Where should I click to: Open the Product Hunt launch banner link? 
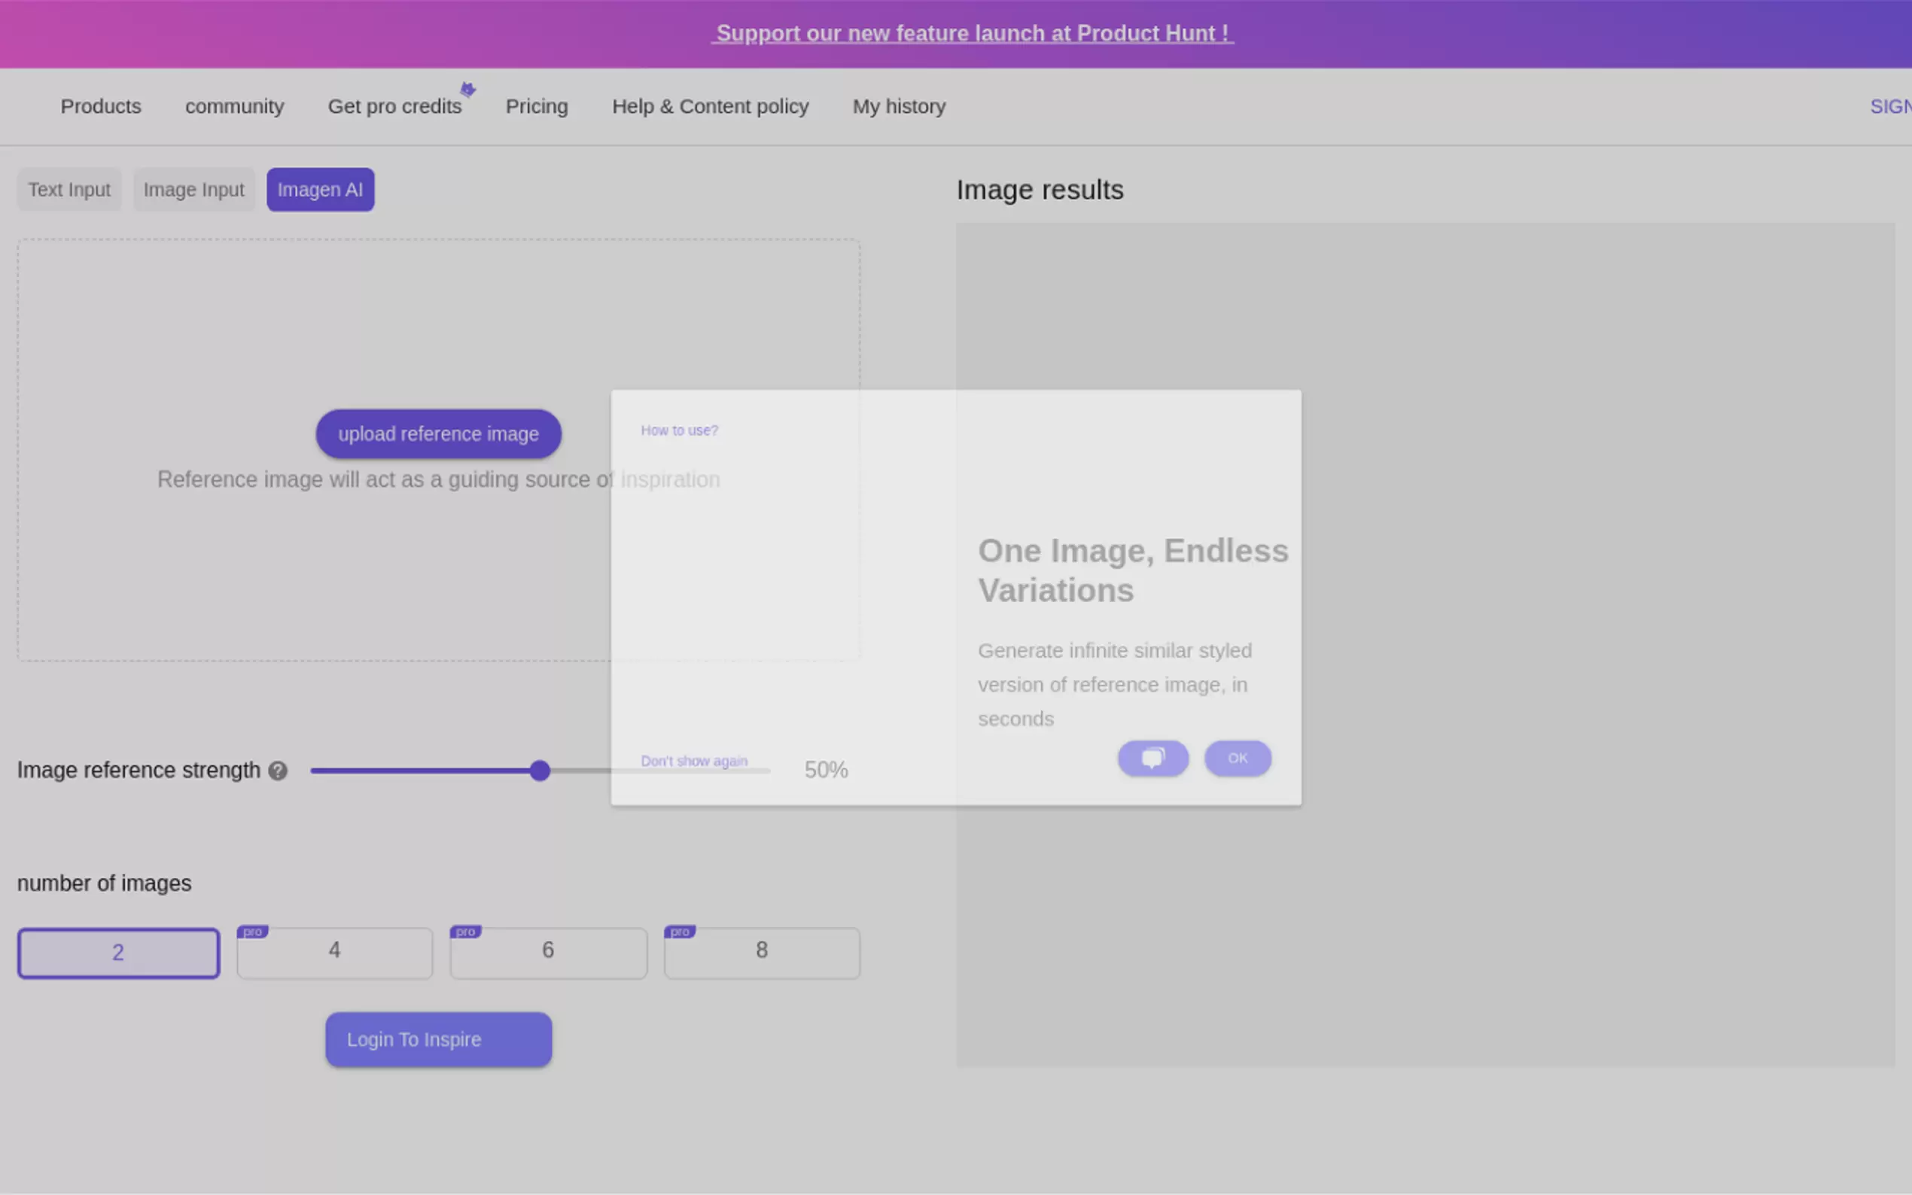[x=971, y=33]
